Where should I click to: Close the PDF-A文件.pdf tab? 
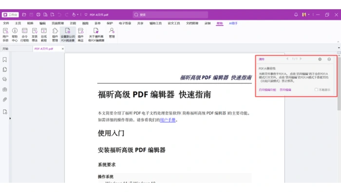[x=63, y=49]
